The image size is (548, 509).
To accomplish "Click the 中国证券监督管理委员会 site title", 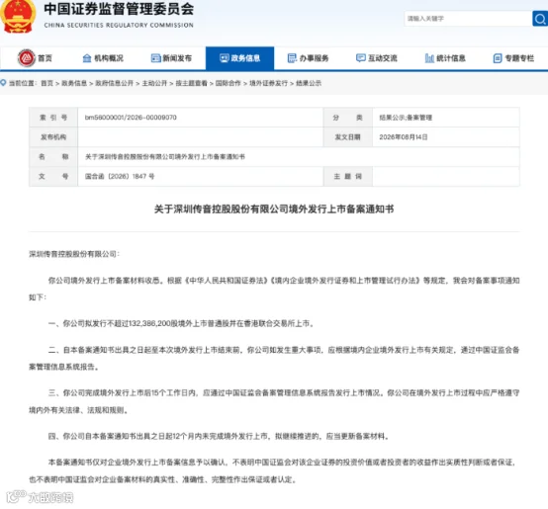I will 119,10.
